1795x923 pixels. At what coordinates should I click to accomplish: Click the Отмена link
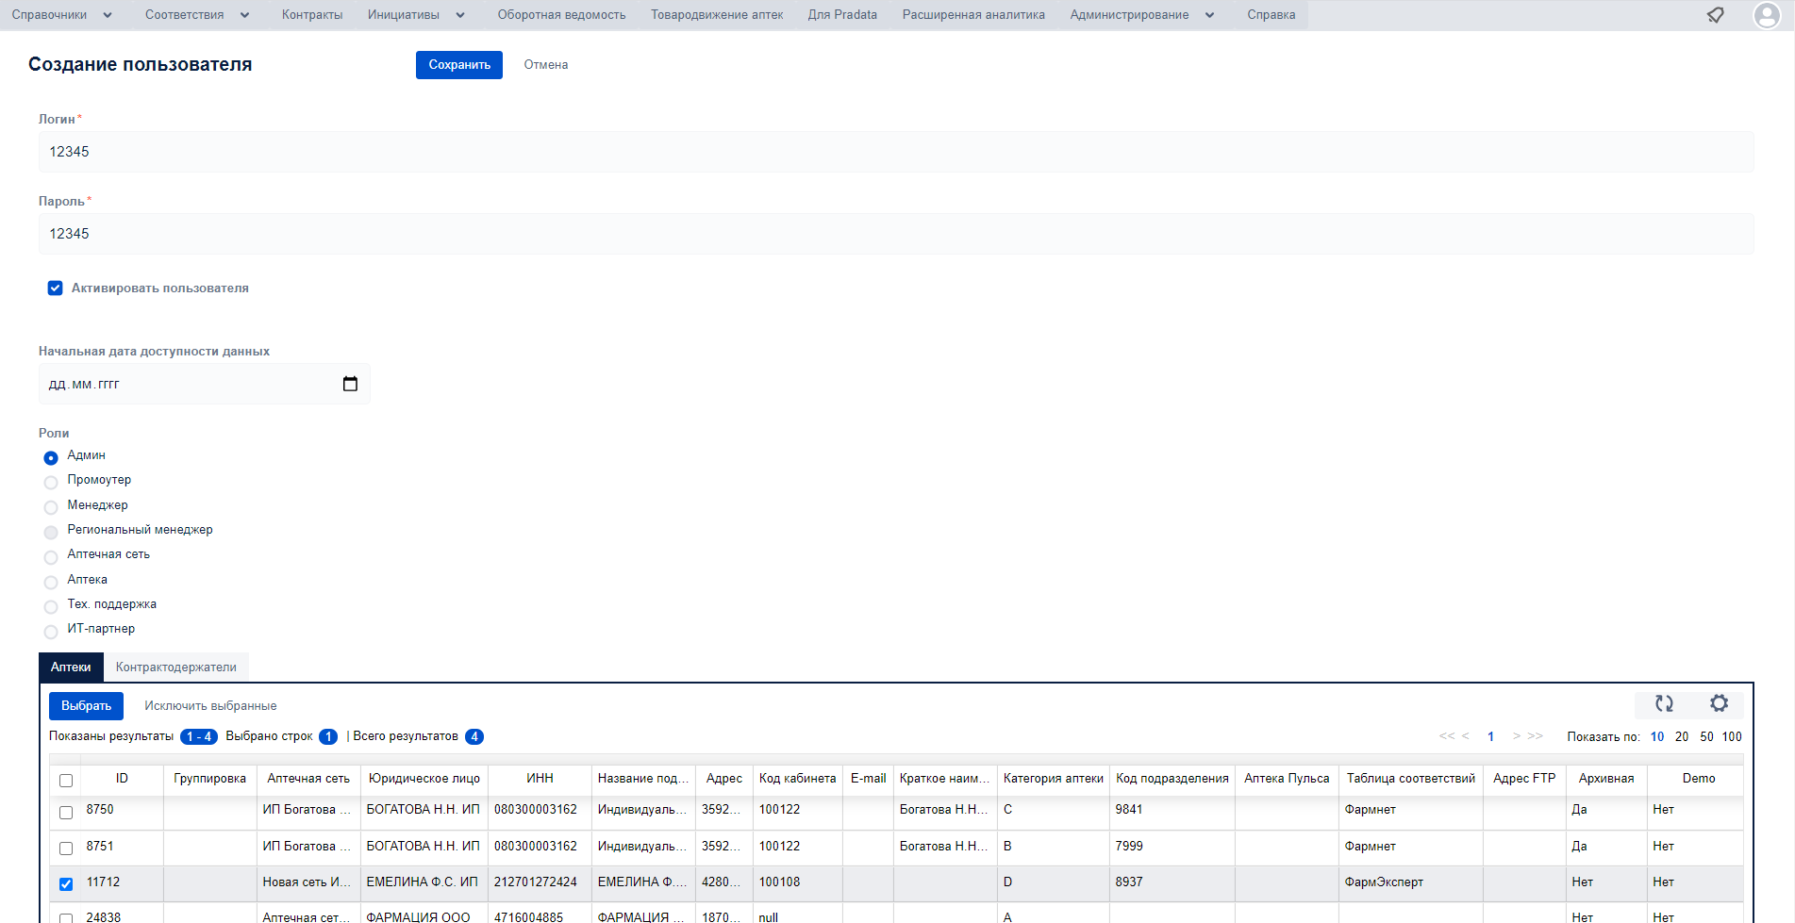pyautogui.click(x=546, y=65)
